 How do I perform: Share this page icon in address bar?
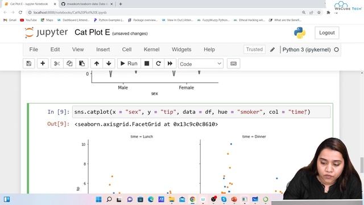311,13
